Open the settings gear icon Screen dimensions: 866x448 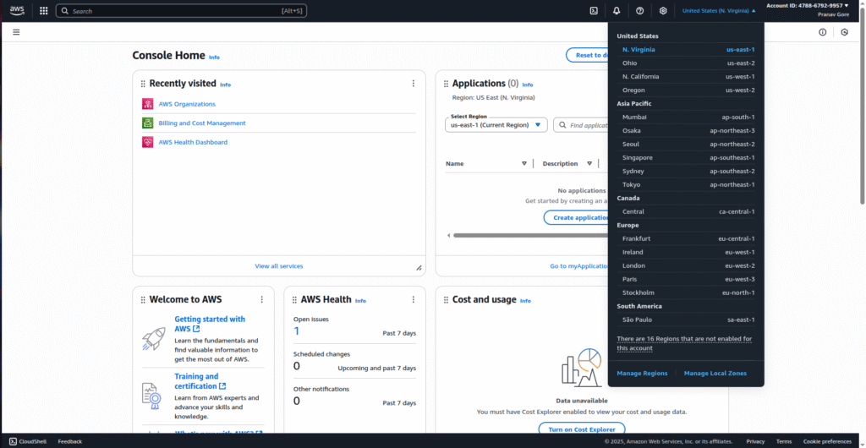(663, 10)
